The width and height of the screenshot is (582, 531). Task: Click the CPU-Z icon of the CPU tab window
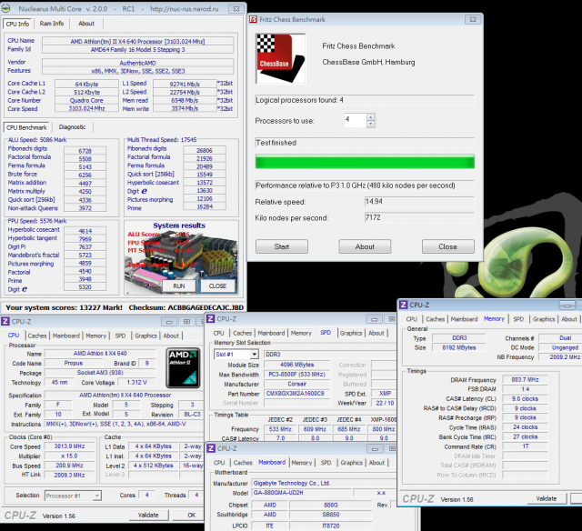(x=5, y=321)
